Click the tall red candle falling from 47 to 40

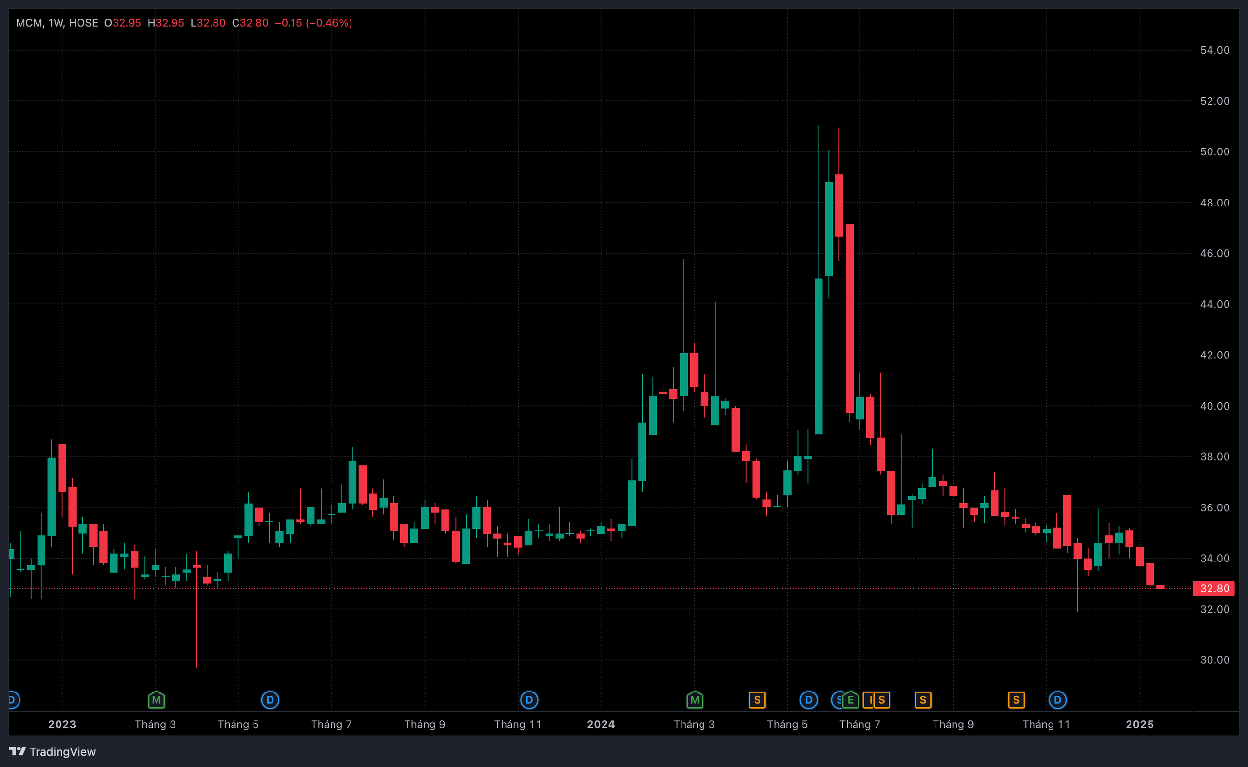[849, 318]
